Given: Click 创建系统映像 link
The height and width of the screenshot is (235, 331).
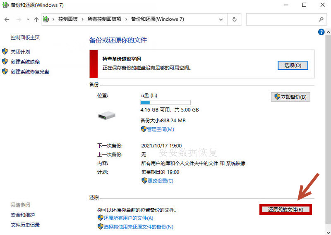Looking at the screenshot, I should click(x=25, y=62).
